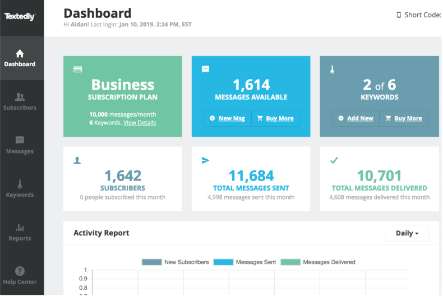Click the chat bubble icon on Messages Available card
443x296 pixels.
tap(206, 69)
